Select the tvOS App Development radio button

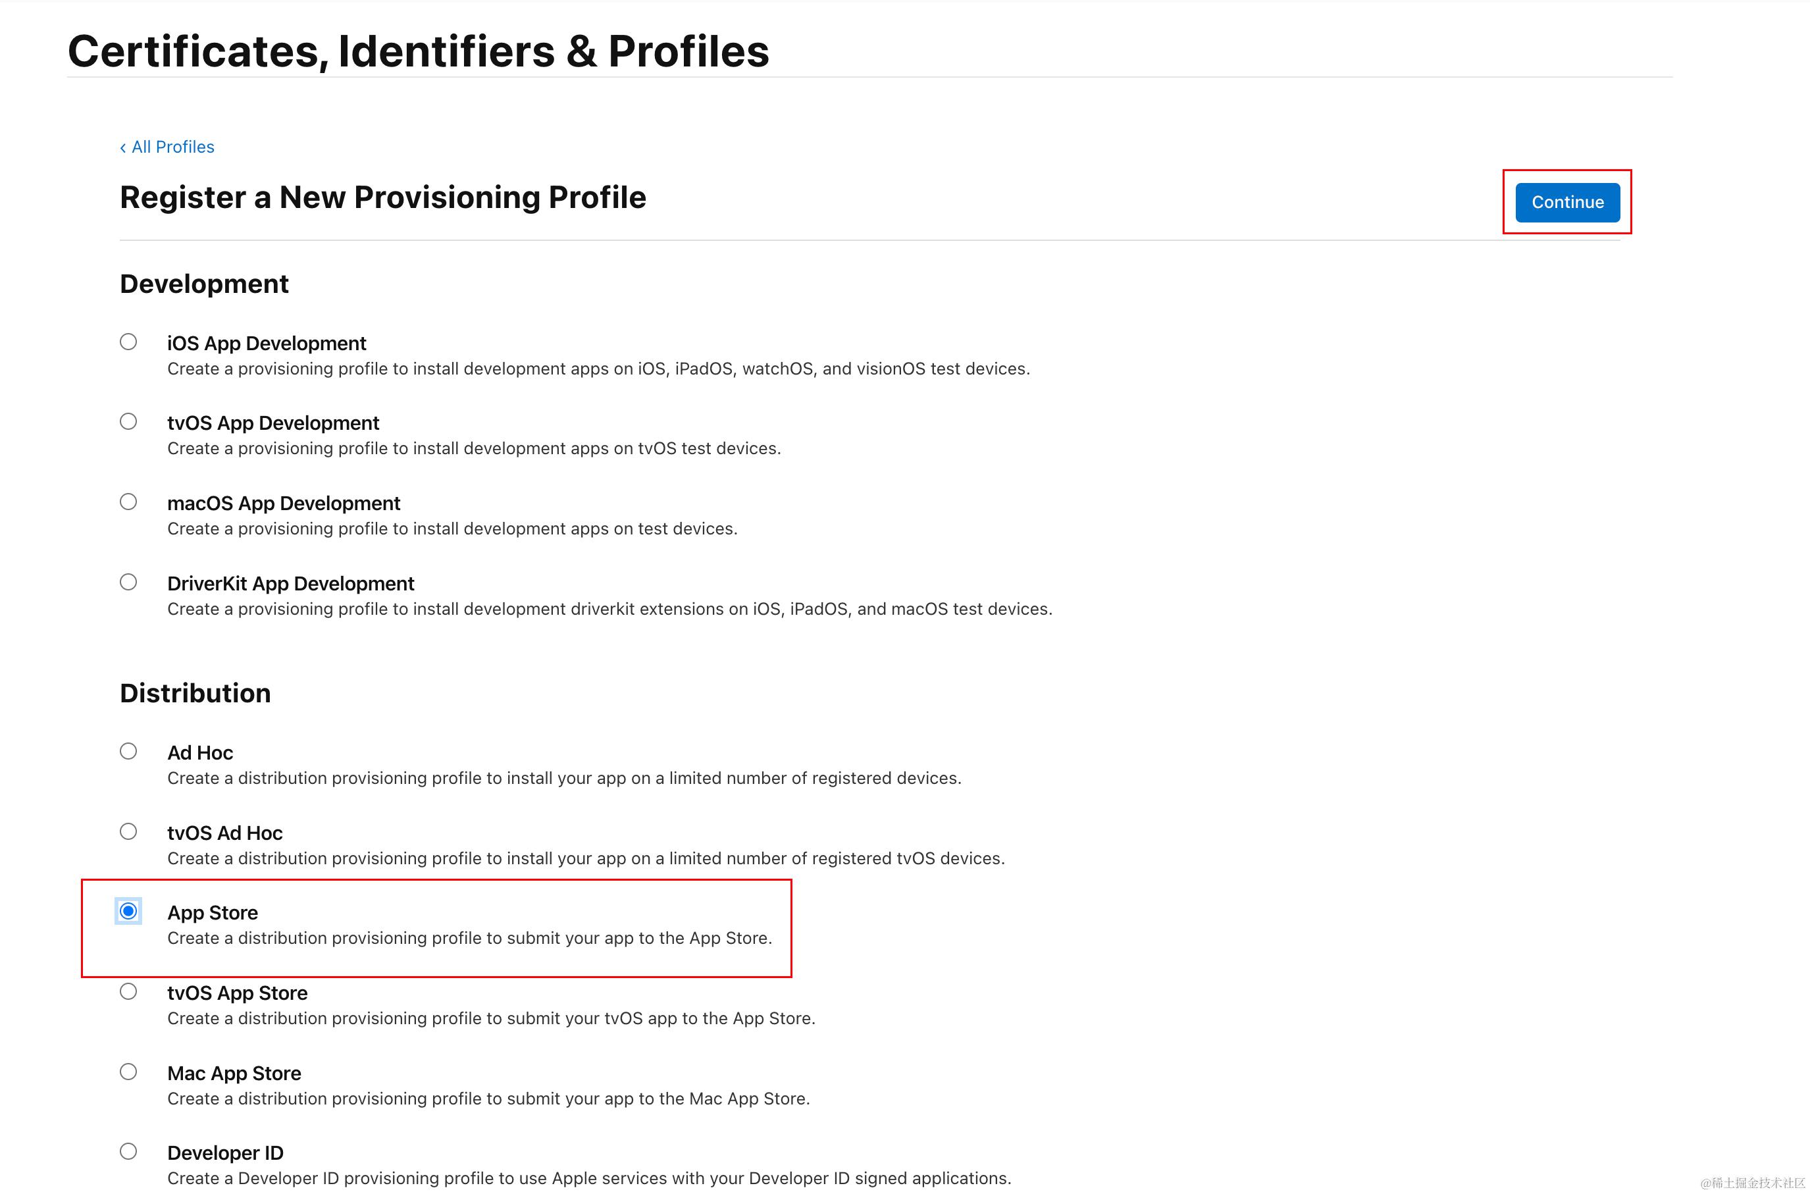(x=128, y=422)
